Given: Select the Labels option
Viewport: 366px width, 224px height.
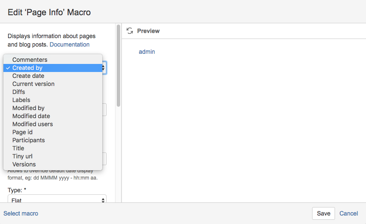Looking at the screenshot, I should coord(53,100).
